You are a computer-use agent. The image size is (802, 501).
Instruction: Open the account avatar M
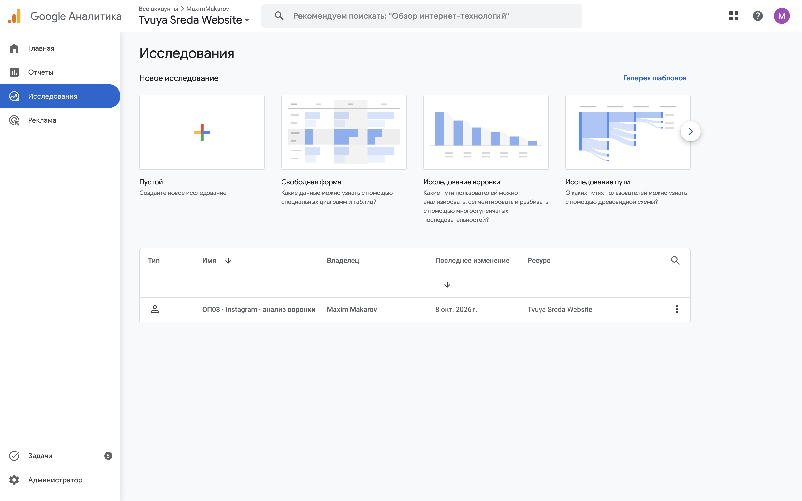[x=782, y=16]
